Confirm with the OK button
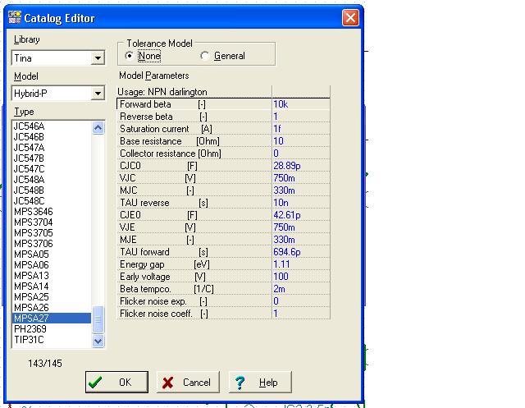 coord(116,382)
